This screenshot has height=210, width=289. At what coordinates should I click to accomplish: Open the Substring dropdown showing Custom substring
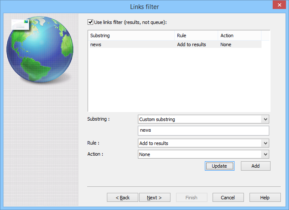click(203, 119)
